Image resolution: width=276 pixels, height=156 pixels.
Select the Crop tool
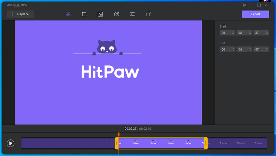coord(84,14)
